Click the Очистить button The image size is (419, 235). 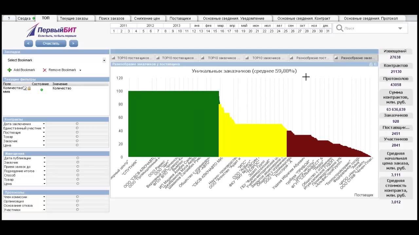tap(51, 43)
